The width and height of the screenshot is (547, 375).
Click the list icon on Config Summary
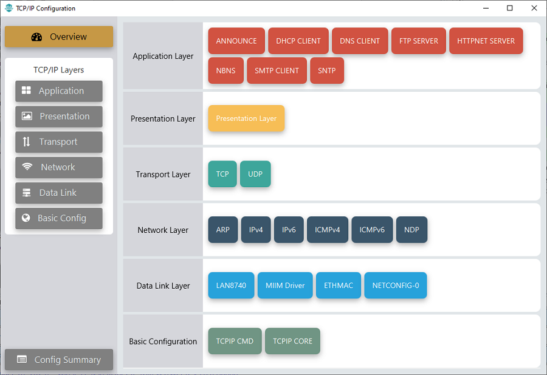22,359
